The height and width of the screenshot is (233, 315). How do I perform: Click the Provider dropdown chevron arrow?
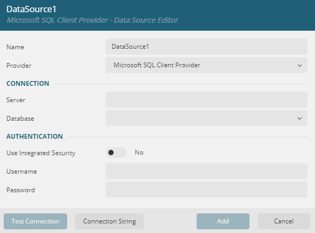pos(300,65)
